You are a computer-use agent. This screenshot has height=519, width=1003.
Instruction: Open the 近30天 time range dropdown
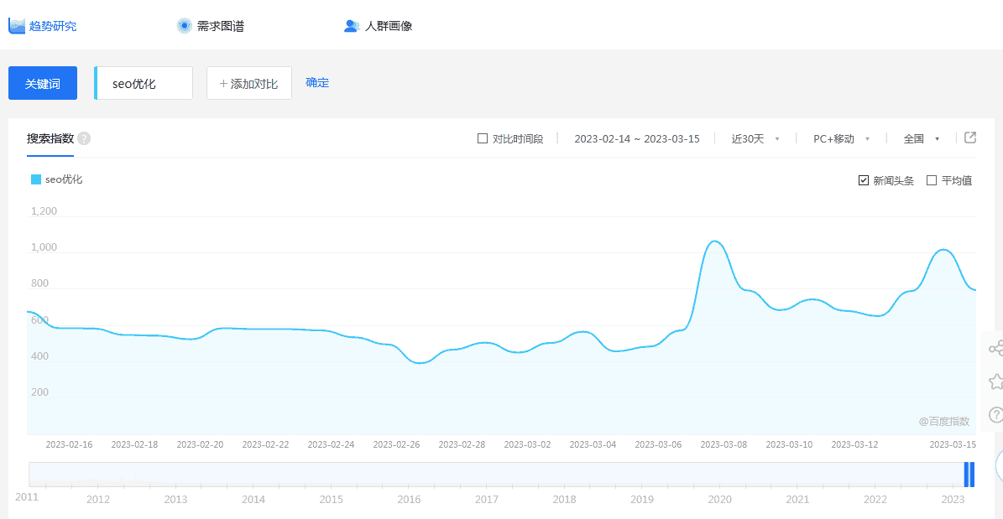point(753,138)
